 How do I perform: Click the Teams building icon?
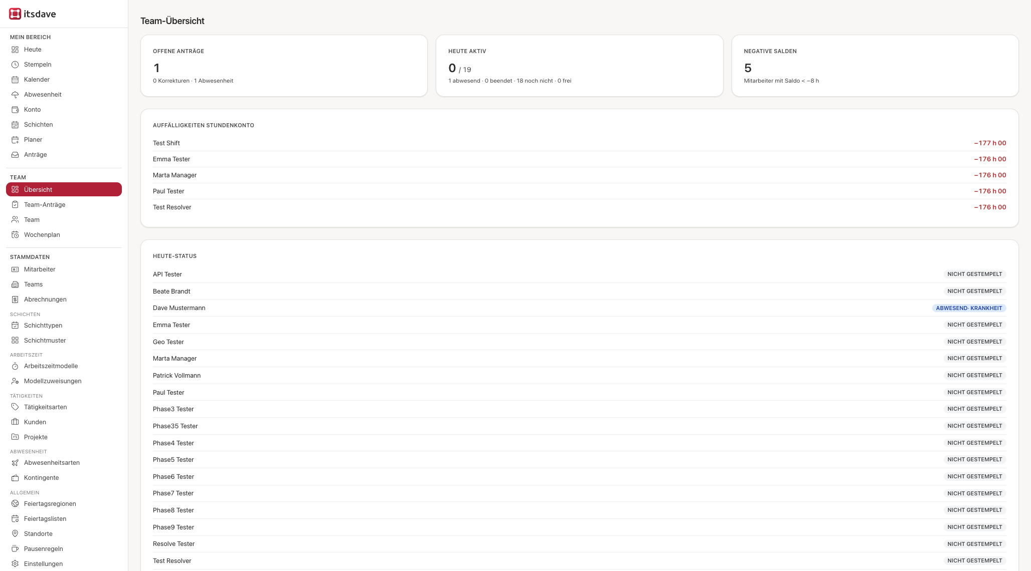pos(15,284)
